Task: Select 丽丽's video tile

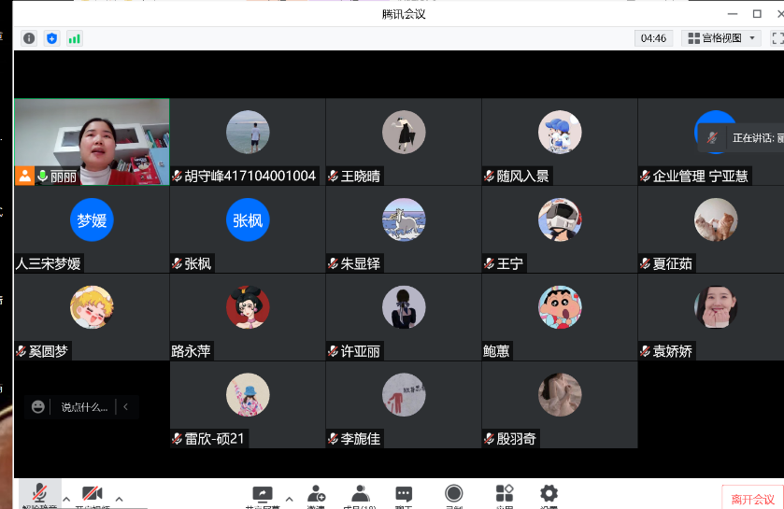Action: [x=92, y=141]
